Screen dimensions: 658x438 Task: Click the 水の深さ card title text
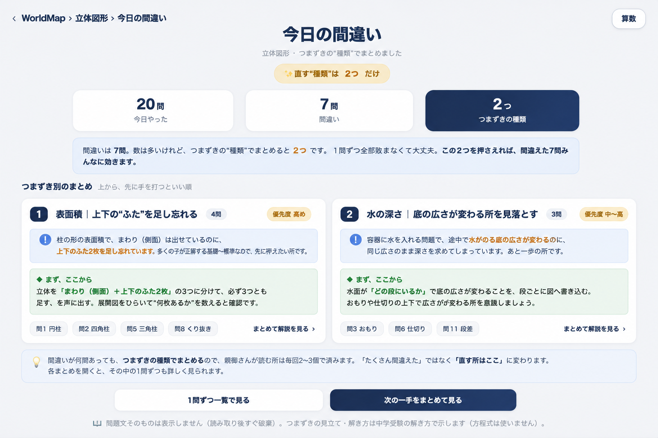(x=452, y=214)
